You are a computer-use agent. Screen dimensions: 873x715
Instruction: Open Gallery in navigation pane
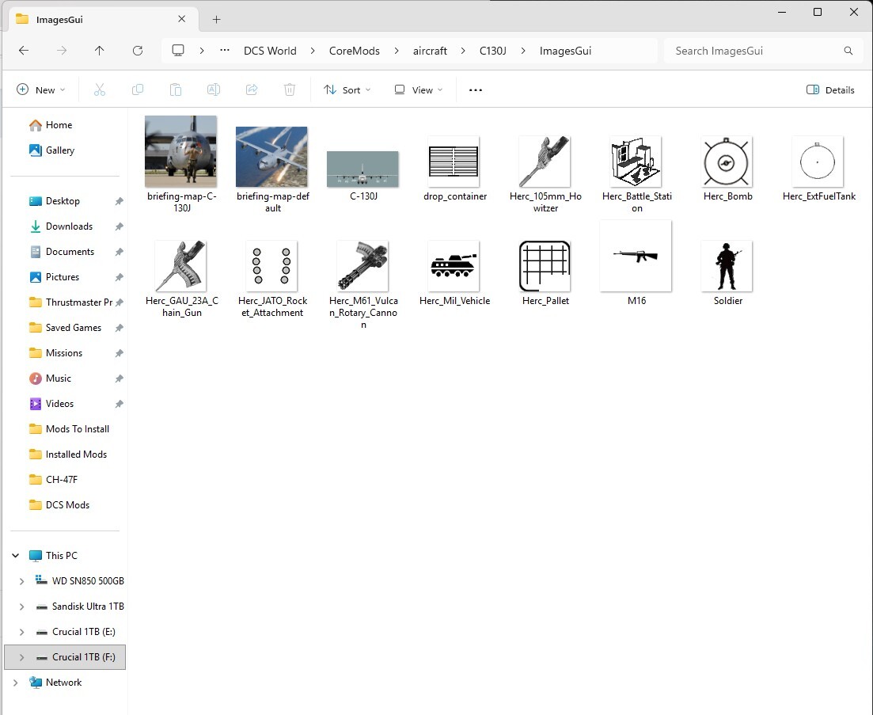51,150
